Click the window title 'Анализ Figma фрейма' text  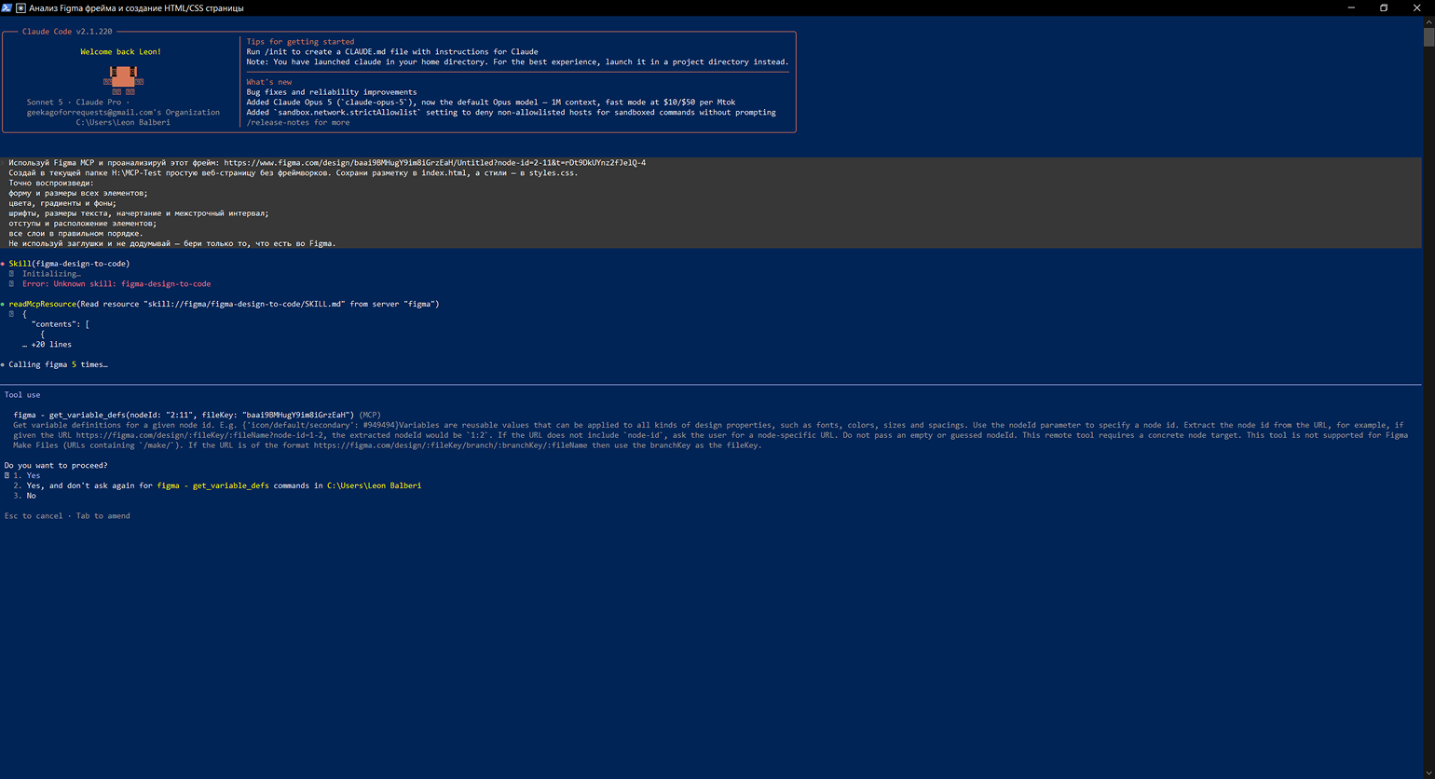click(x=136, y=7)
